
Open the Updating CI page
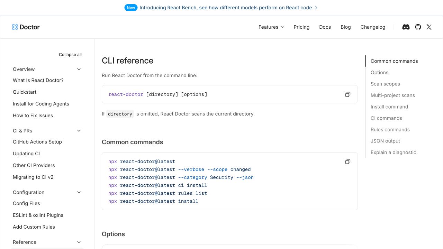[x=26, y=154]
